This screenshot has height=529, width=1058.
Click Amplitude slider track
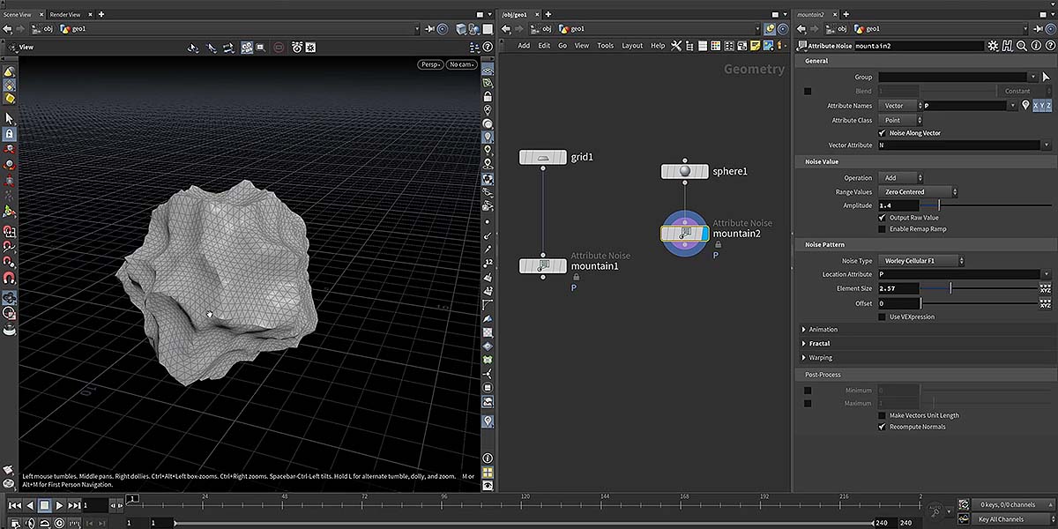click(987, 205)
